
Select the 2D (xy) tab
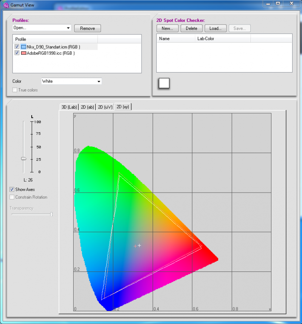pos(123,106)
